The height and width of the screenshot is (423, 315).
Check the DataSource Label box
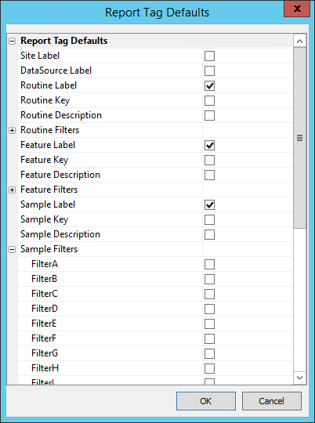[x=209, y=71]
